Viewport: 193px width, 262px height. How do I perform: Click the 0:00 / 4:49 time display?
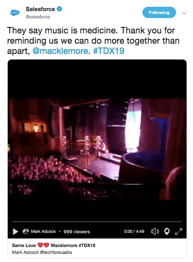point(134,232)
